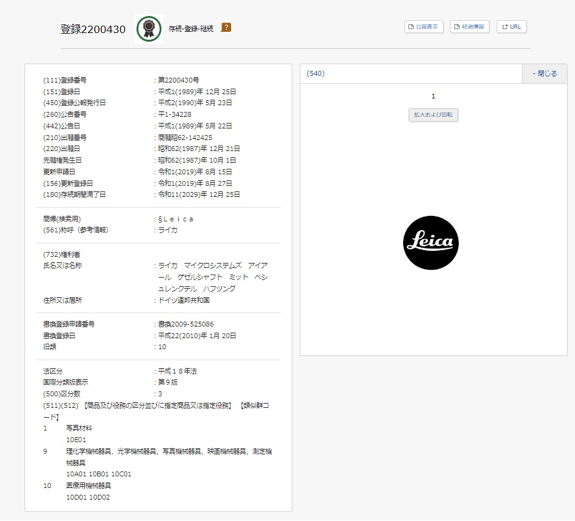Click the registration date 平成1(1989)年 12月 25日

197,92
